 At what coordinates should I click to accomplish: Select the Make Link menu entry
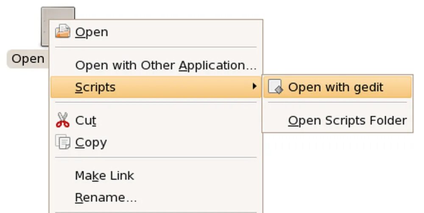[104, 176]
